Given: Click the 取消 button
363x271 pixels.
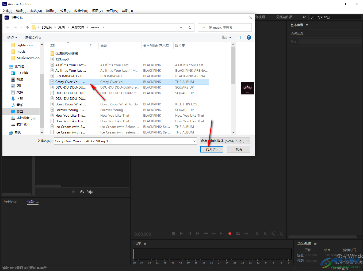Looking at the screenshot, I should [x=239, y=149].
